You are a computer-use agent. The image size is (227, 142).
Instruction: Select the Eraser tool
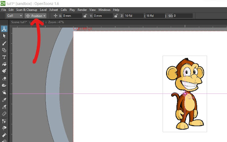[x=4, y=78]
